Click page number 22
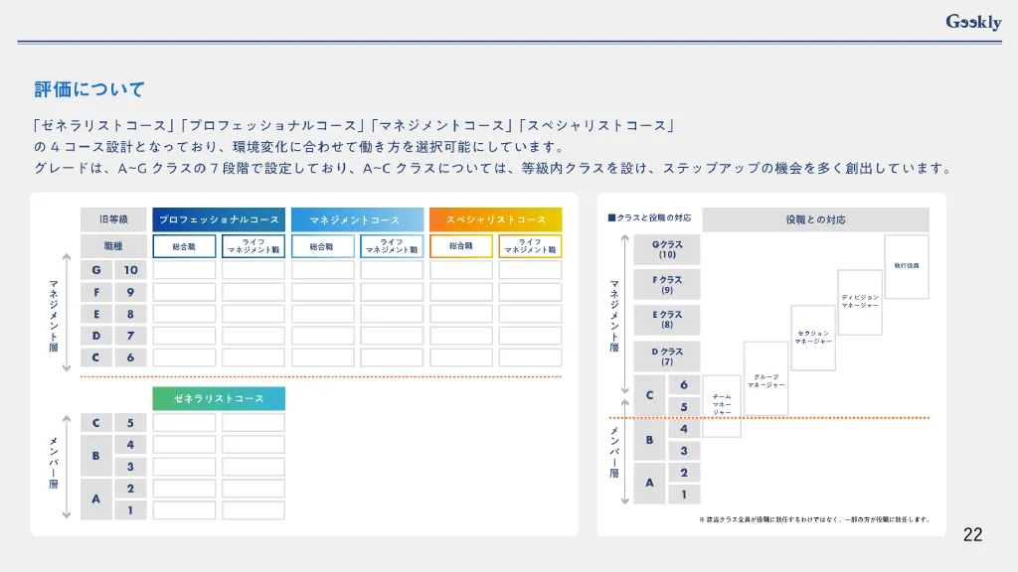The height and width of the screenshot is (572, 1018). click(972, 534)
